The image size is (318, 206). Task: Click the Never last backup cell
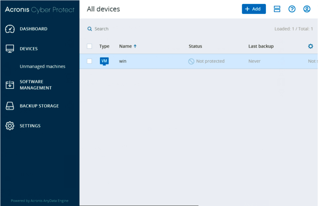coord(254,61)
